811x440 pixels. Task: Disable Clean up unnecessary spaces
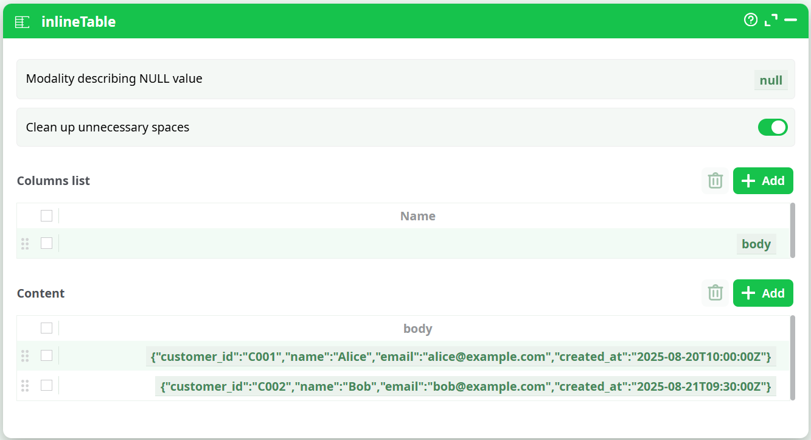coord(773,127)
